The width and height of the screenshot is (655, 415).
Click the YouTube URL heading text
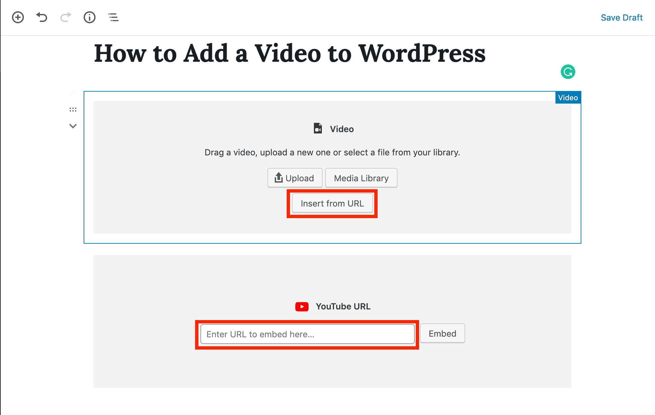click(343, 306)
